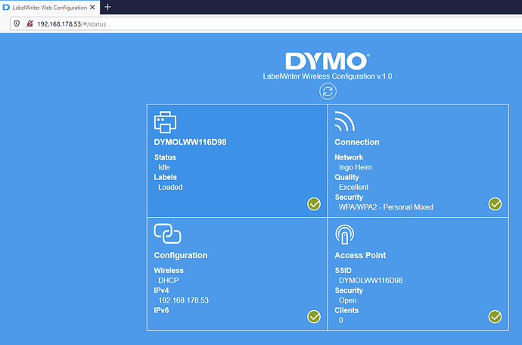Click WPA/WPA2 - Personal Mixed security value
522x345 pixels.
click(386, 207)
